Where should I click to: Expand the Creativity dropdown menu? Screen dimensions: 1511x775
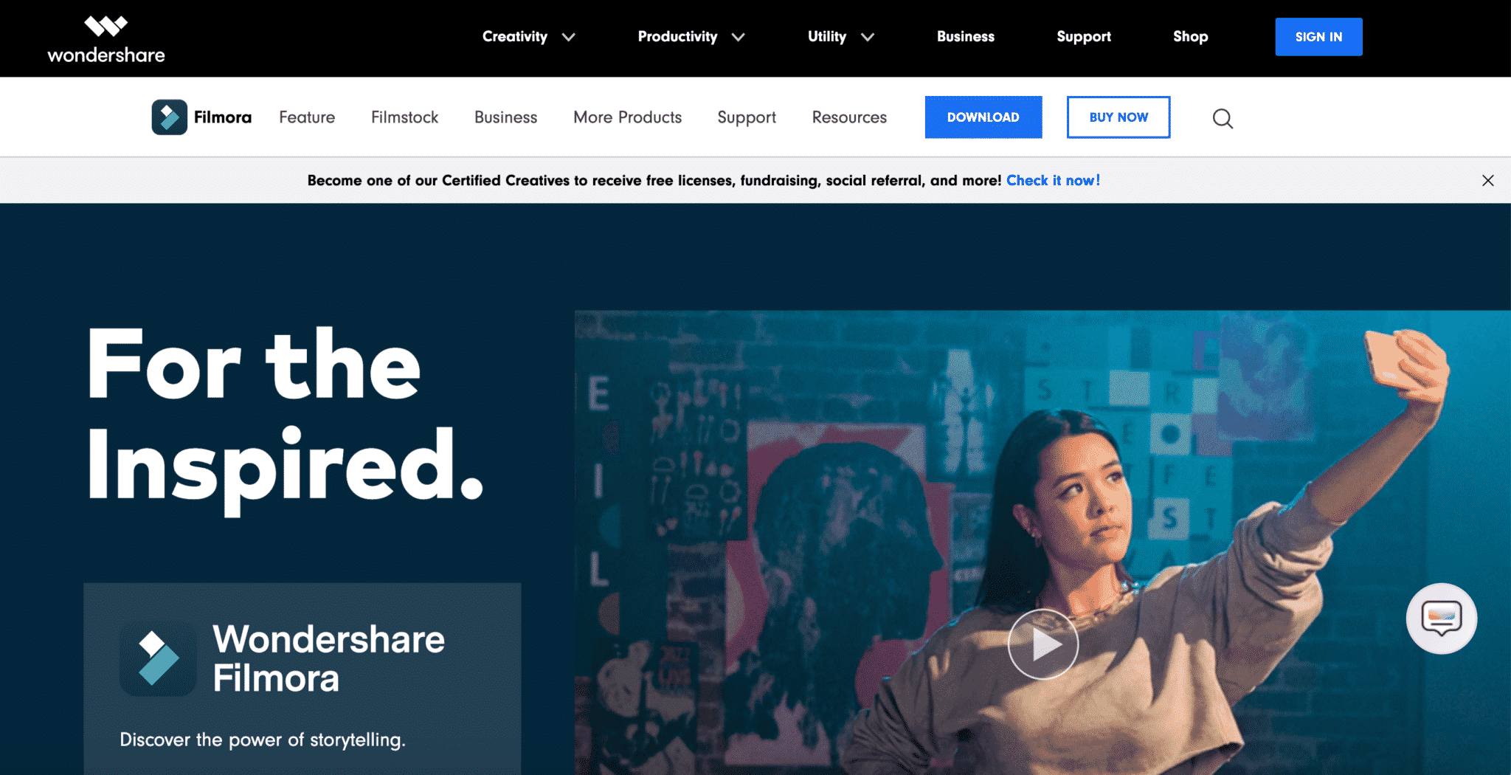pos(515,36)
